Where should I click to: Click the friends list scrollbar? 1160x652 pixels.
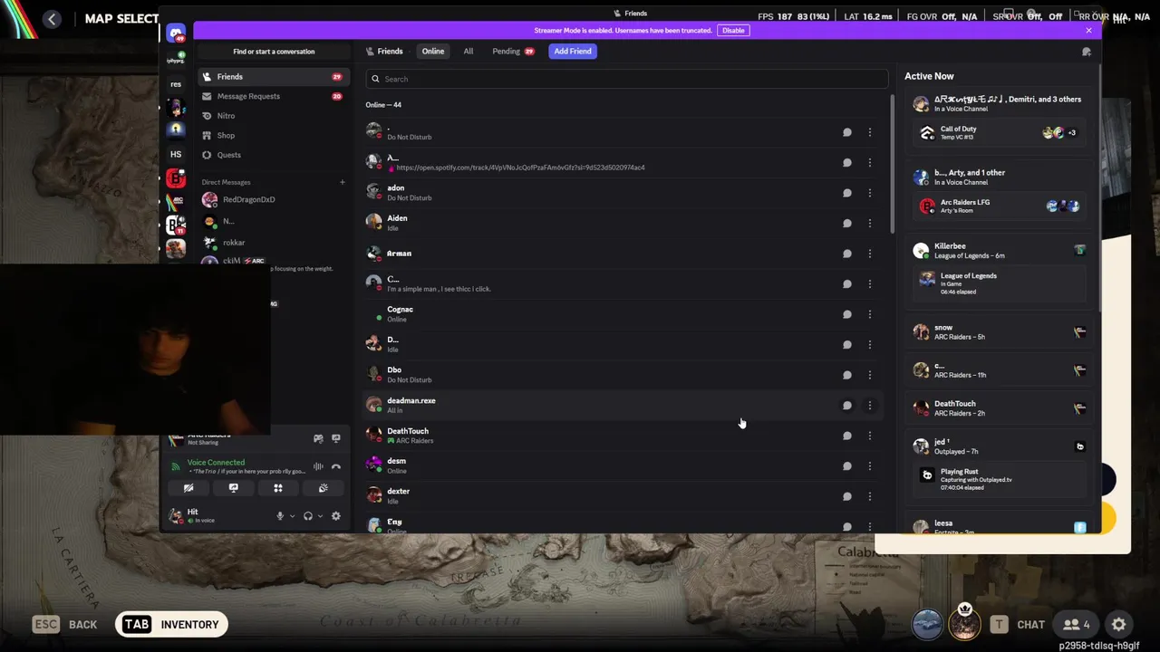893,163
